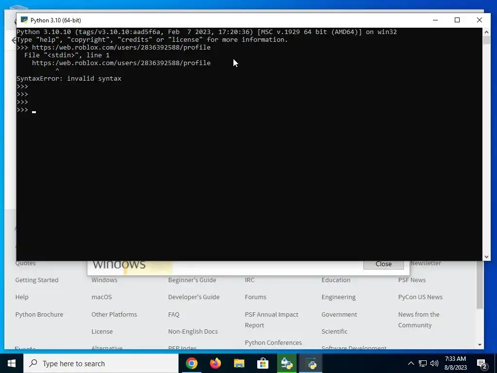Open the Python Conferences link

273,343
